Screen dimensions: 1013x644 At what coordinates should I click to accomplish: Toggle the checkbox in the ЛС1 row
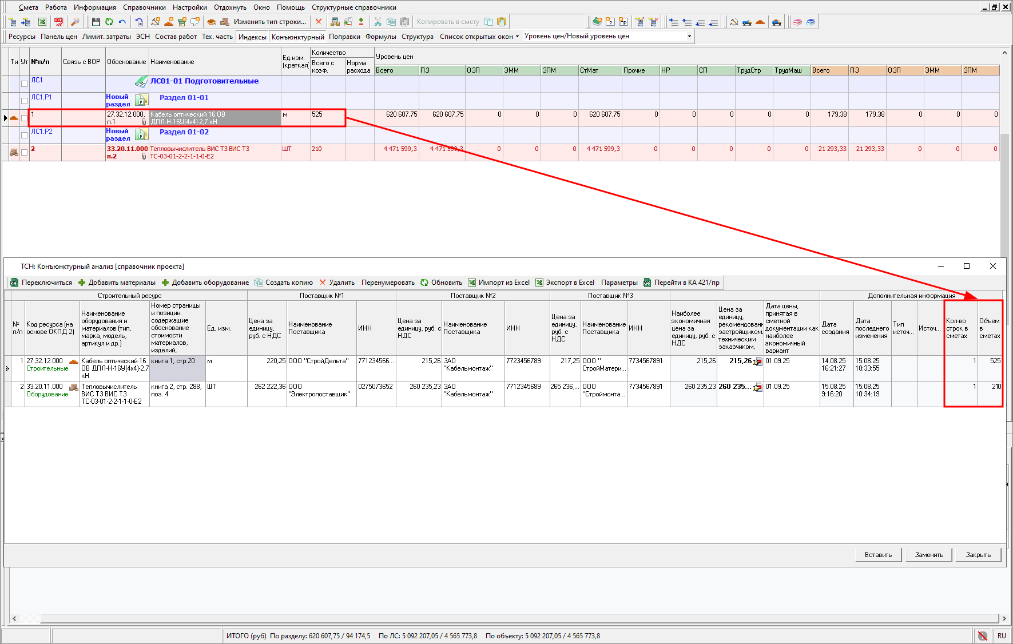pyautogui.click(x=24, y=84)
